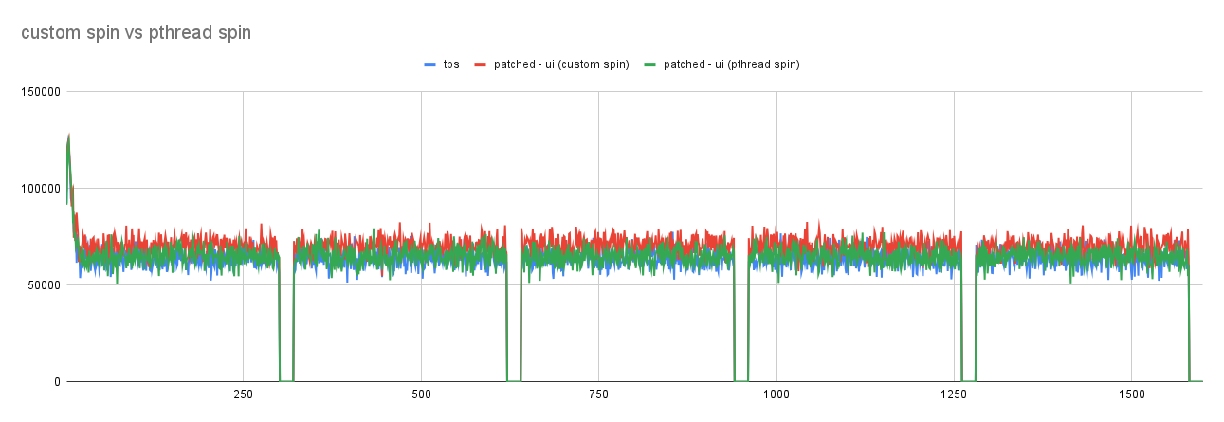Click the 250 x-axis label
The width and height of the screenshot is (1224, 422).
(244, 394)
